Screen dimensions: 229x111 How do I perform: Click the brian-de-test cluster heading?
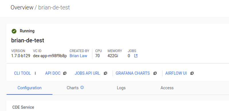(28, 40)
